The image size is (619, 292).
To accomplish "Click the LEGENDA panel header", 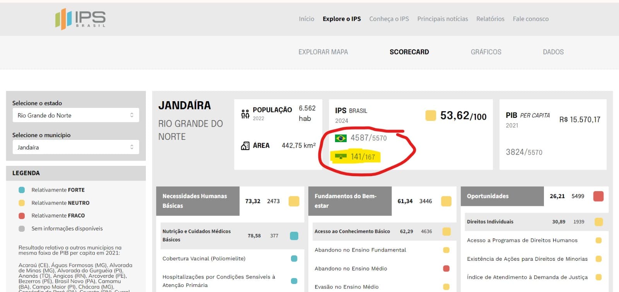I will [x=76, y=173].
